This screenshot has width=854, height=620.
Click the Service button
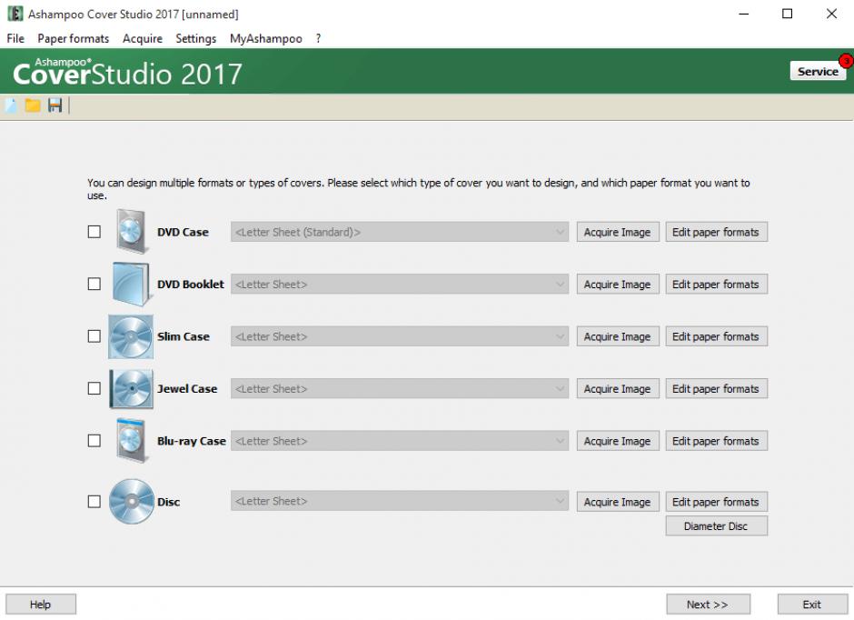[818, 72]
